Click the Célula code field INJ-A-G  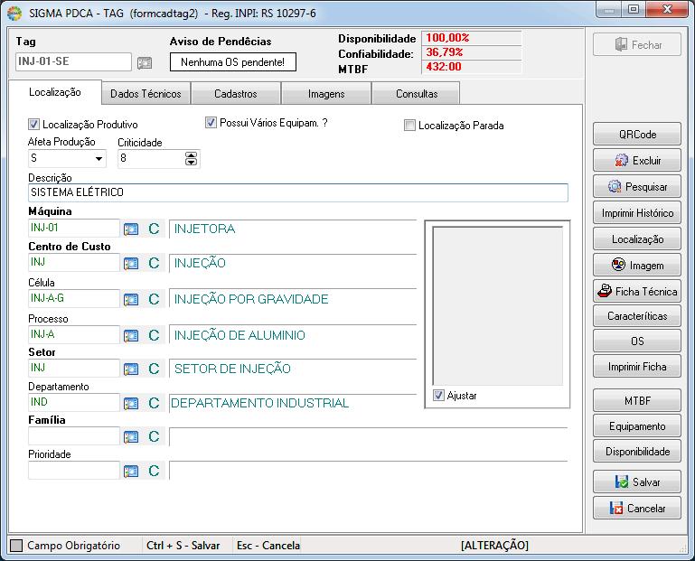pyautogui.click(x=73, y=298)
